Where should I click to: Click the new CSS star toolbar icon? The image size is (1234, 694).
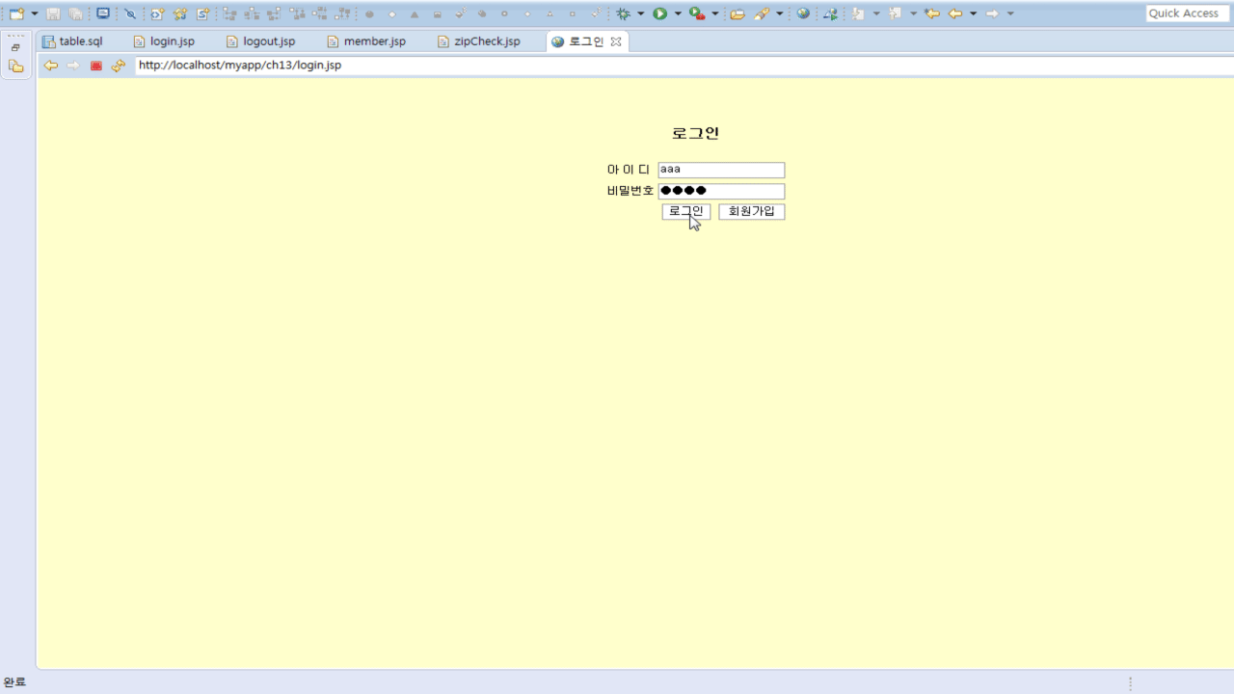click(180, 14)
